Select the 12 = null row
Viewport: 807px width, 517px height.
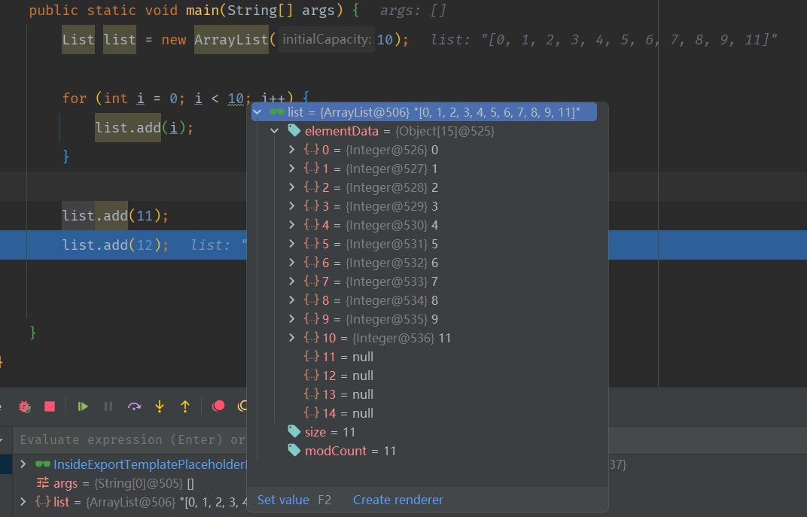pyautogui.click(x=427, y=375)
